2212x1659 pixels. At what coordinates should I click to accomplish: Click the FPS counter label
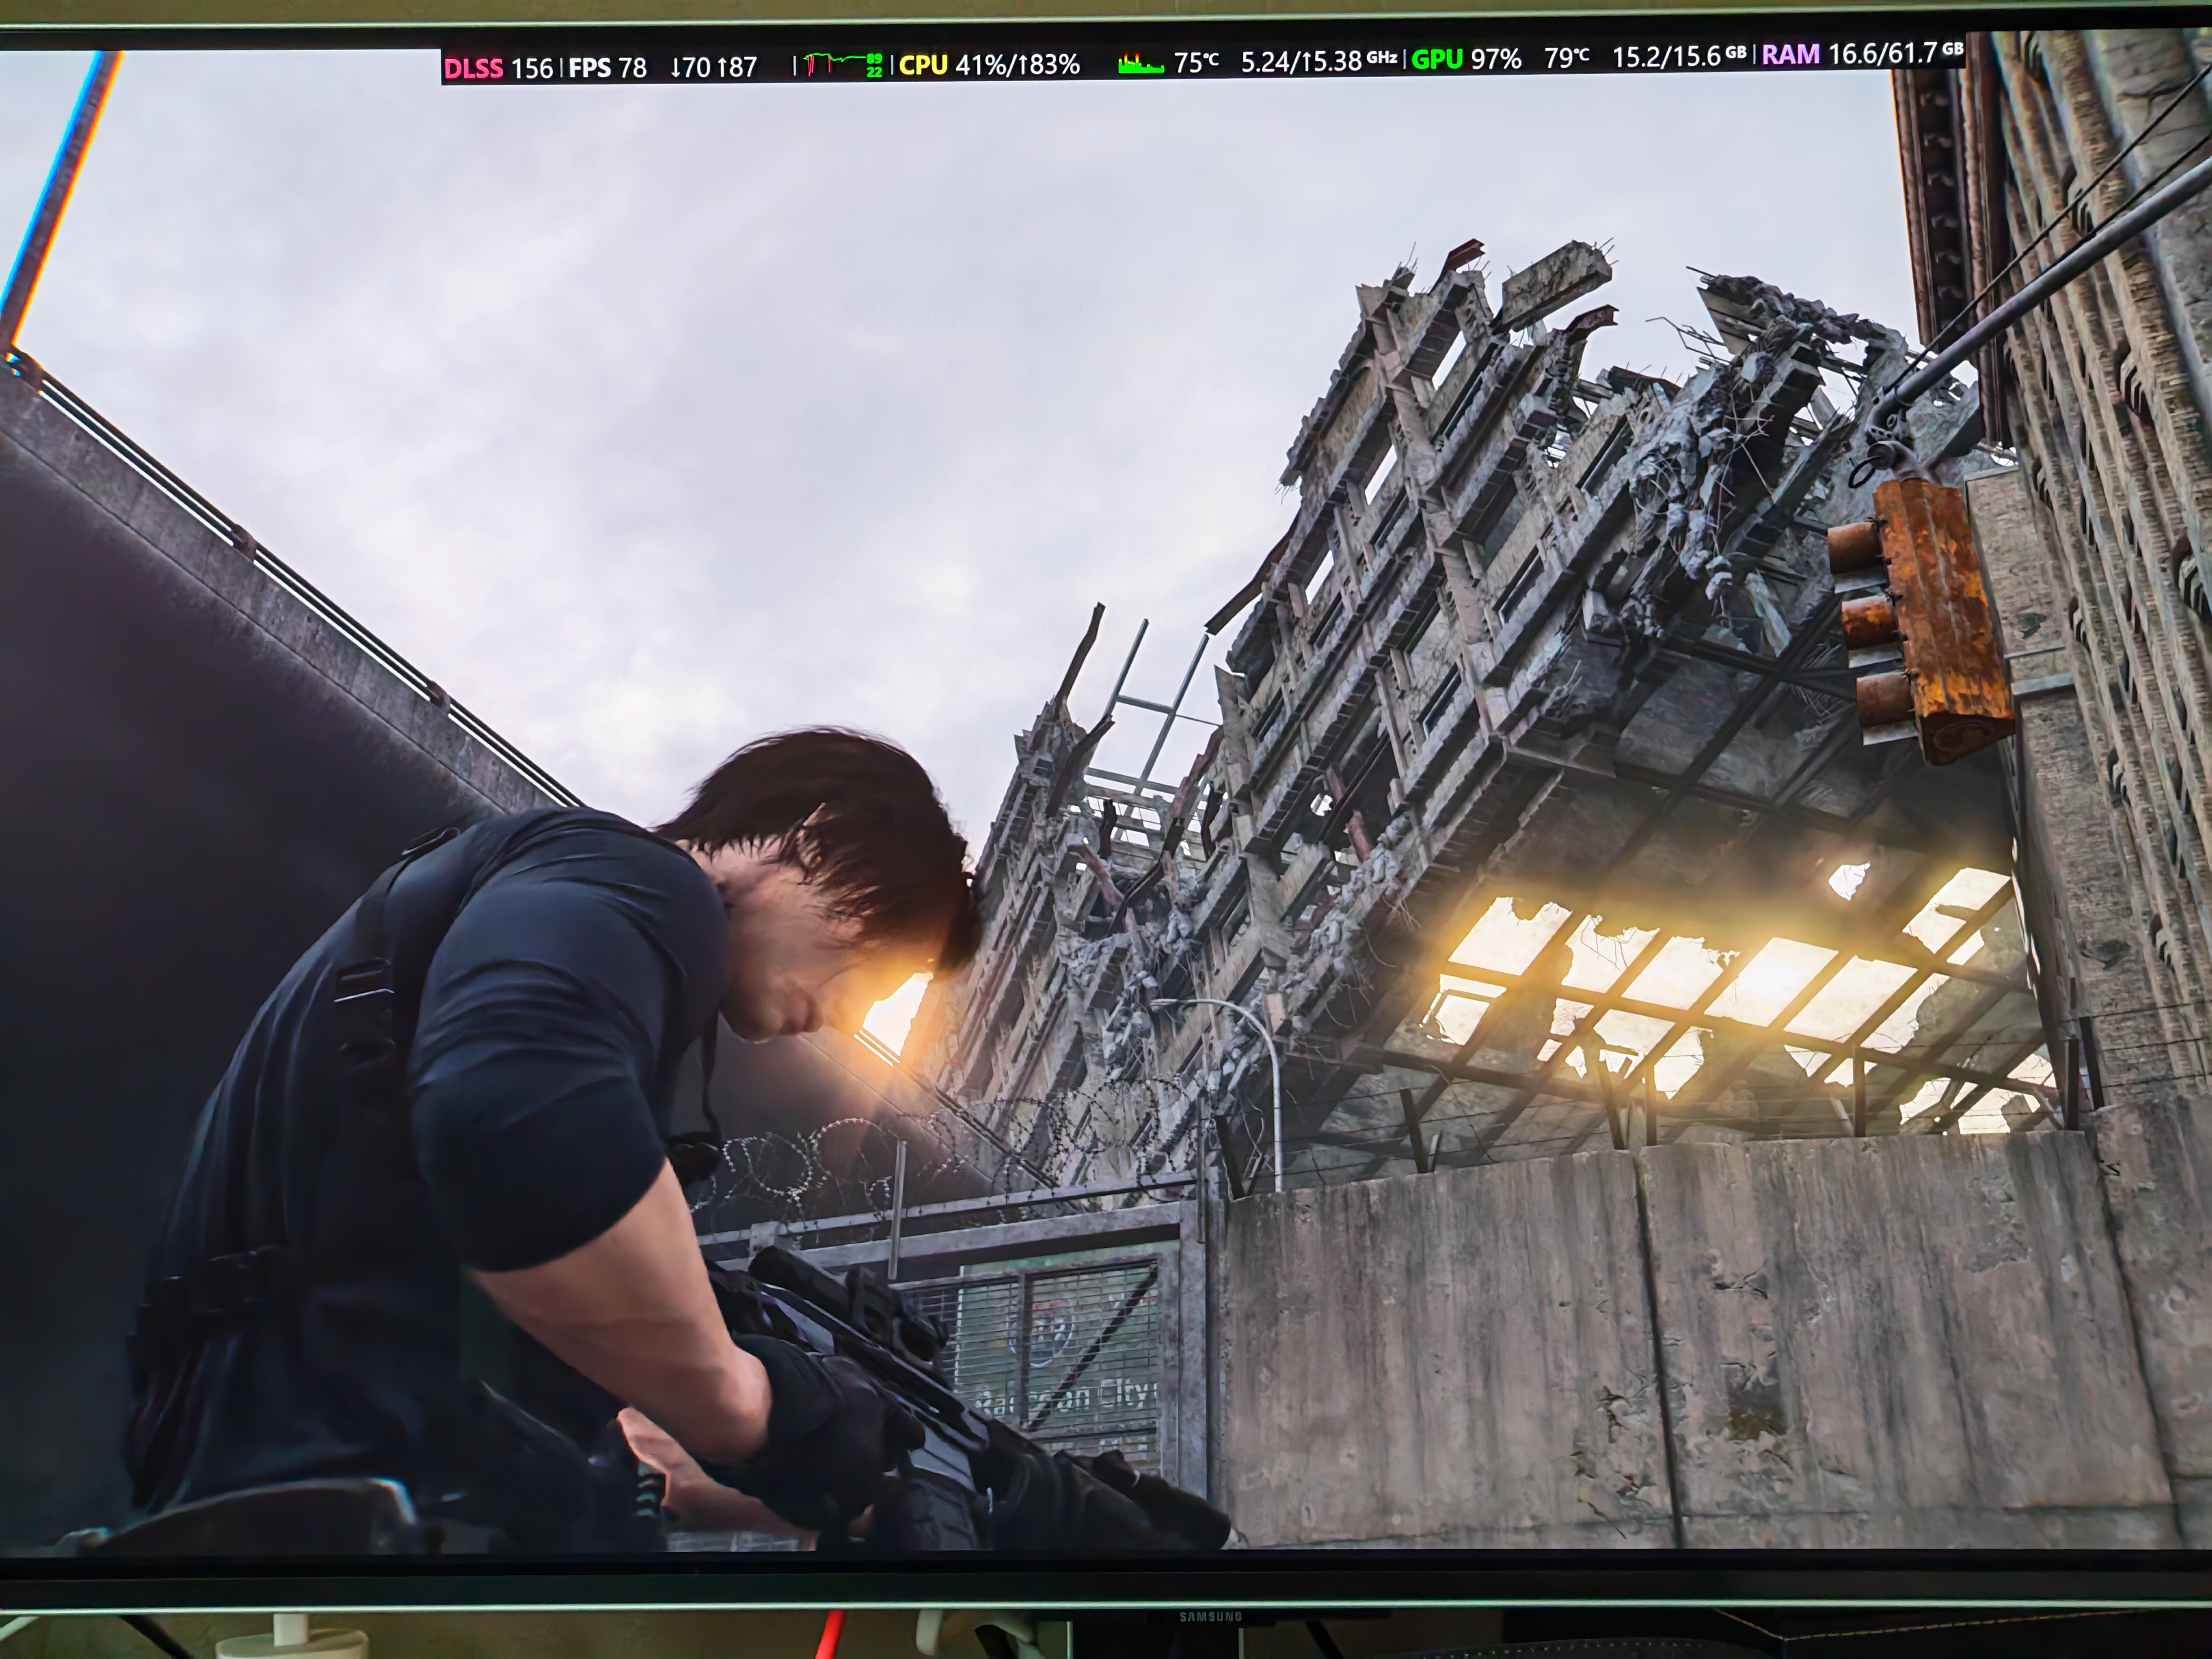[589, 68]
